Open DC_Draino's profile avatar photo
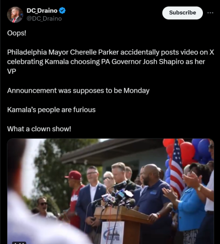220x244 pixels. pos(15,15)
